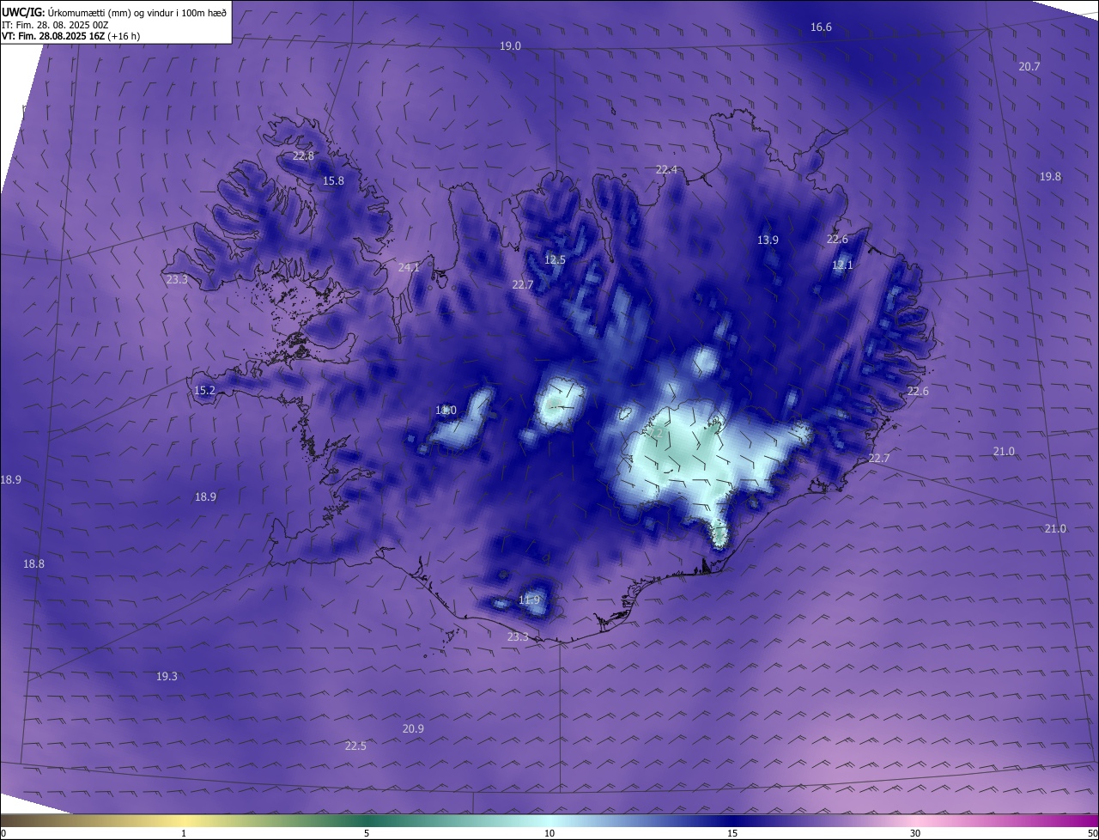Click the 5 tick on color scale

367,833
